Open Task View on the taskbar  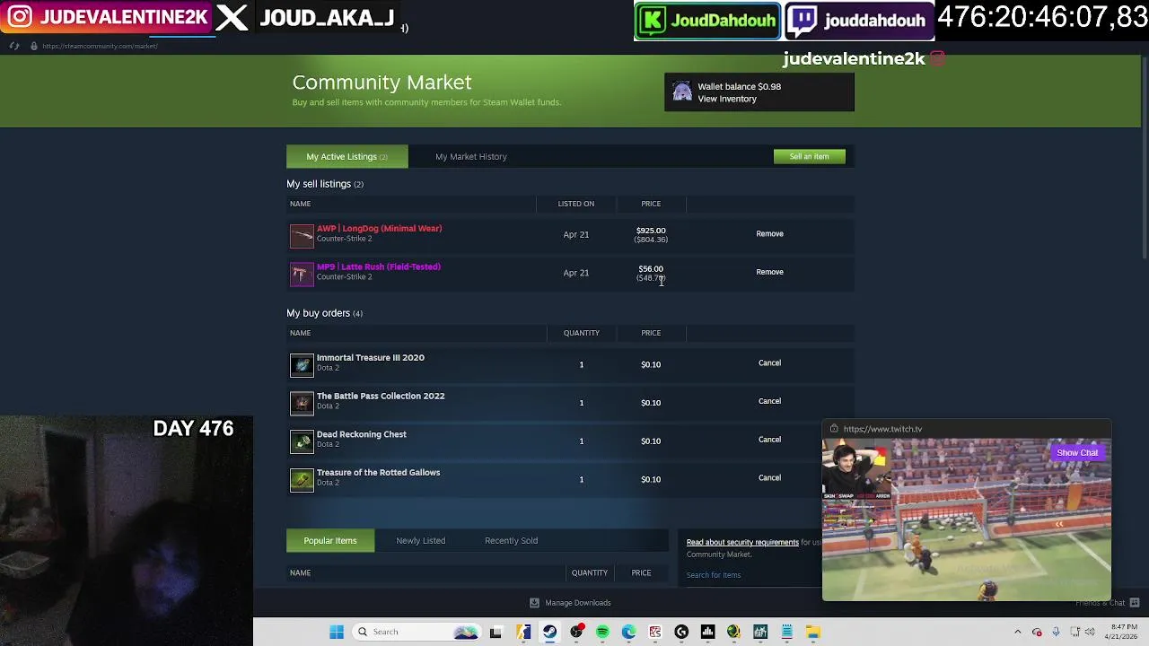click(496, 632)
